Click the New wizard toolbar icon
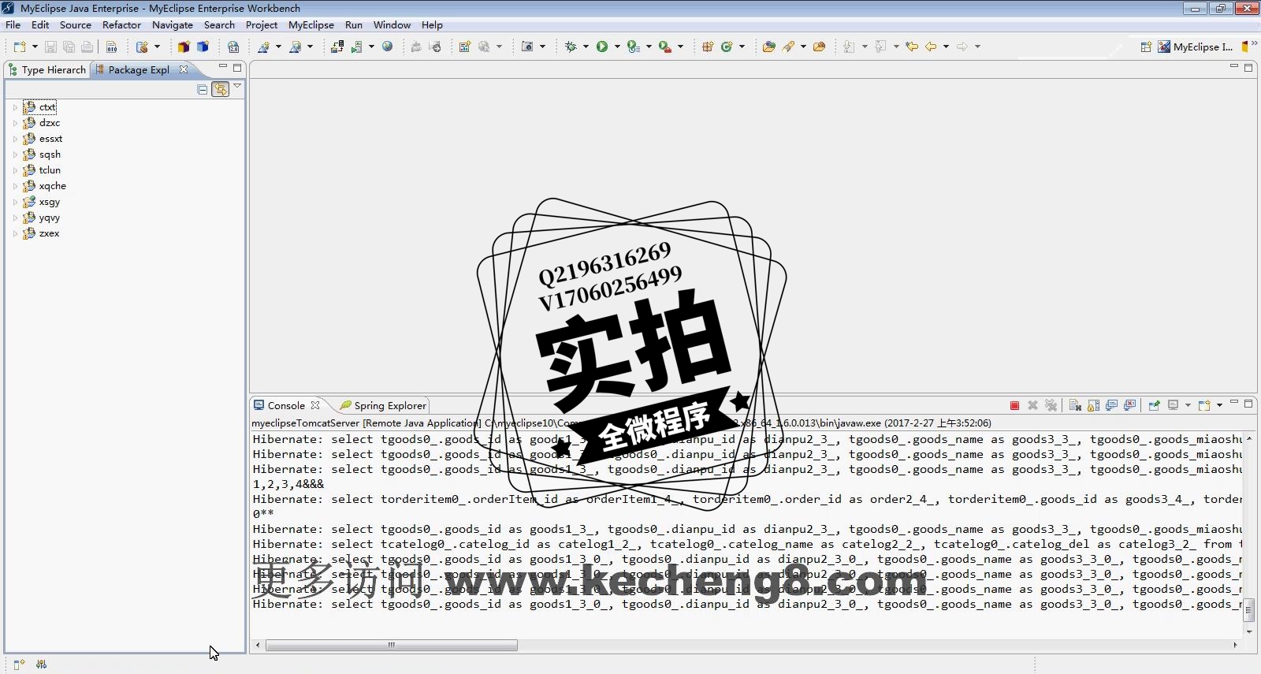This screenshot has width=1261, height=674. coord(20,47)
